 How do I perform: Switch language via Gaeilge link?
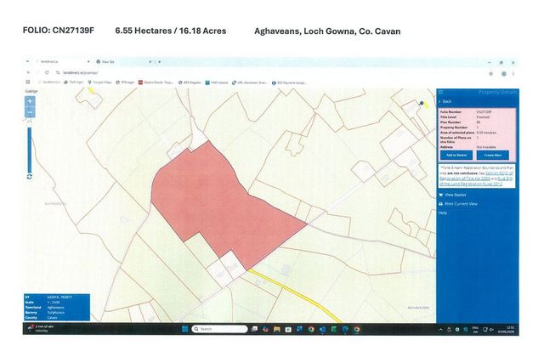pos(31,91)
